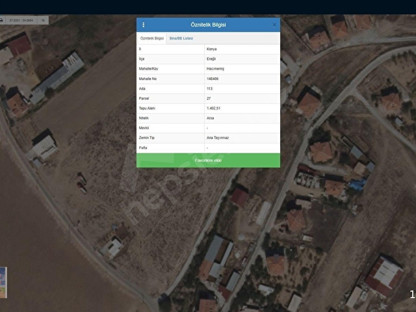
Task: Click the zoom level value 19
Action: click(x=43, y=20)
